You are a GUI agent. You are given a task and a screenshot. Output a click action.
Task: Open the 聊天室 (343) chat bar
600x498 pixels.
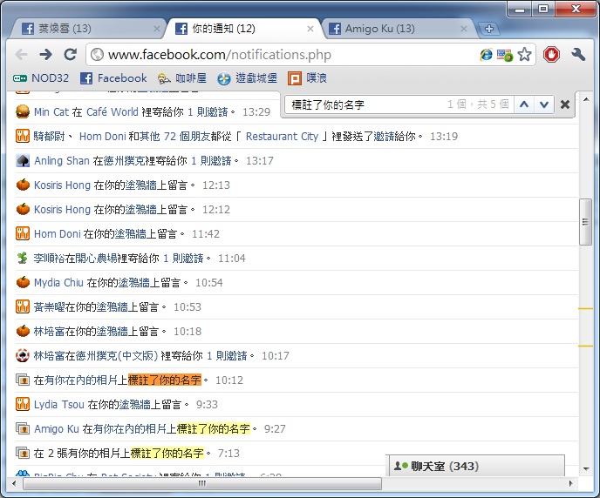[476, 467]
